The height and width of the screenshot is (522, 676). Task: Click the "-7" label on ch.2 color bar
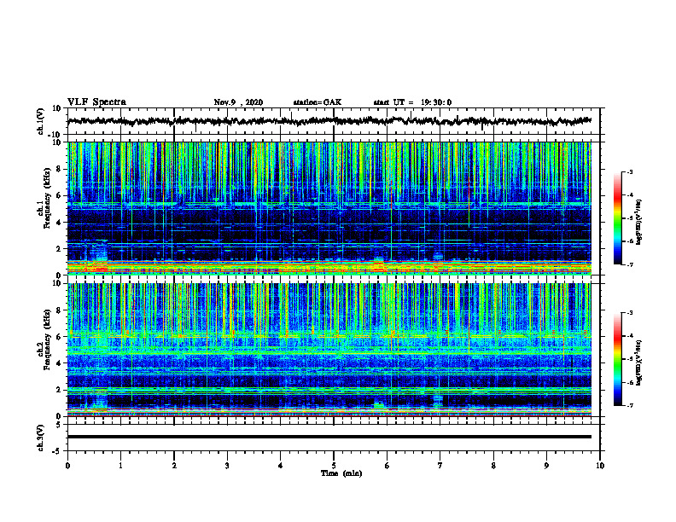(x=631, y=405)
